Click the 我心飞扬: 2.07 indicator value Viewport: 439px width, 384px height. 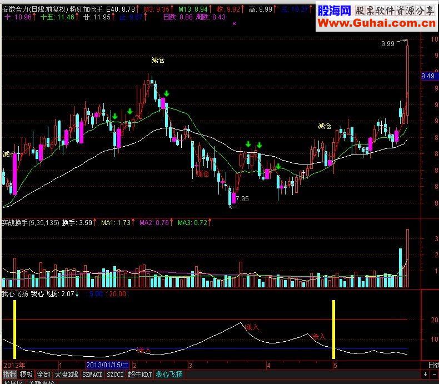[52, 293]
